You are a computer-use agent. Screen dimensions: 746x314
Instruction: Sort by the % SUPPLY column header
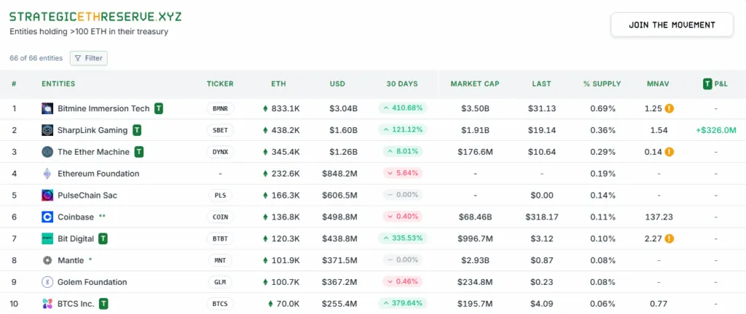602,84
